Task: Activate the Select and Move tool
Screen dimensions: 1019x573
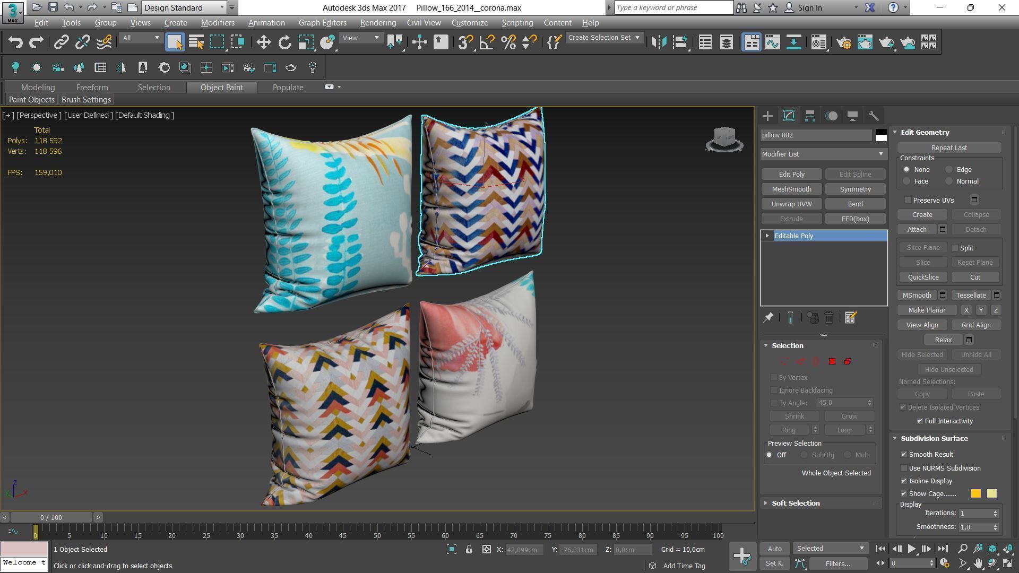Action: [x=263, y=42]
